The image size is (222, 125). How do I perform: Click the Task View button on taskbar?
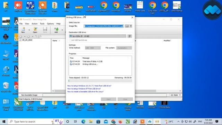[76, 122]
